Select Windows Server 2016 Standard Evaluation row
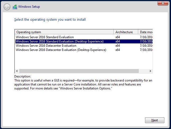Viewport: 171px width, 129px height. coord(84,37)
